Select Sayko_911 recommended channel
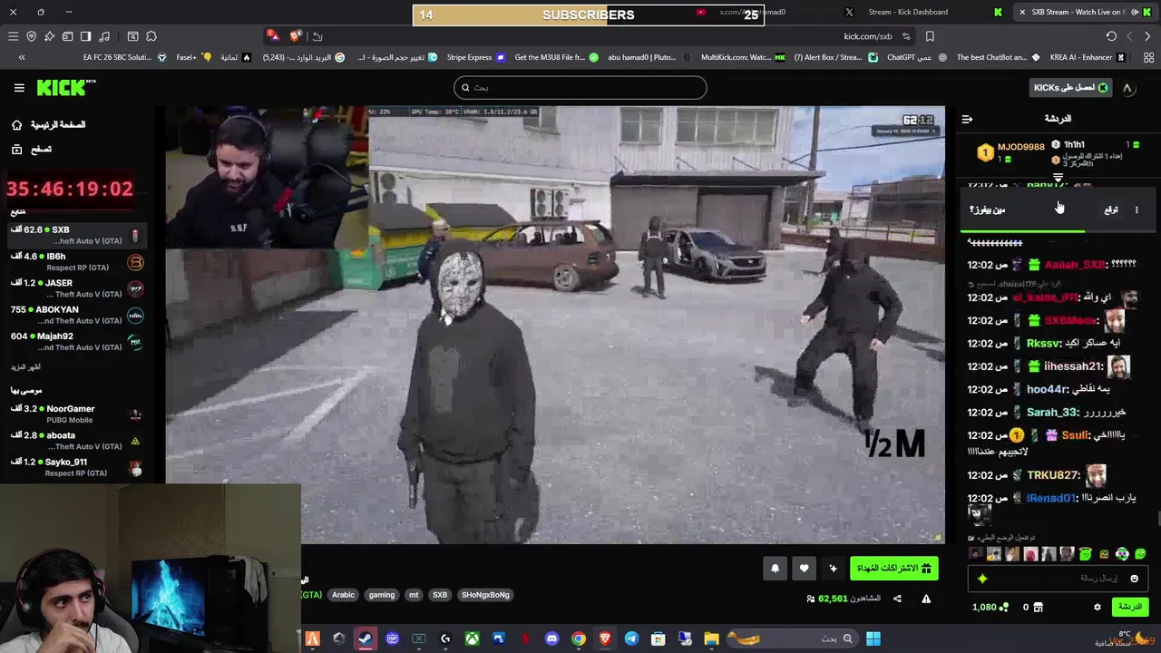1161x653 pixels. coord(77,467)
